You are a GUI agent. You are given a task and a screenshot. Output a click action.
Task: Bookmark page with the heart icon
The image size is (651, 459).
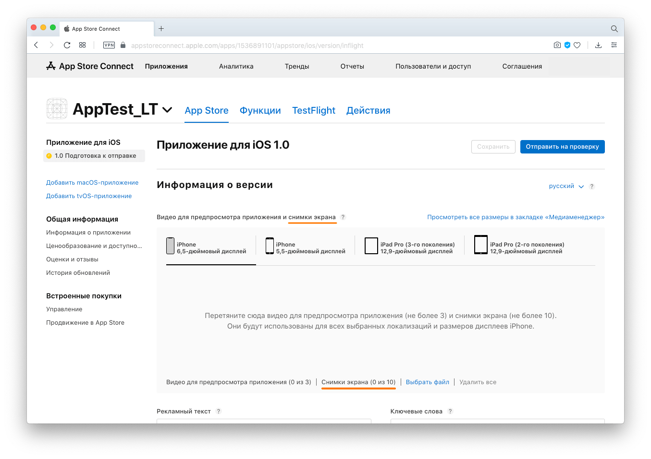(x=577, y=45)
